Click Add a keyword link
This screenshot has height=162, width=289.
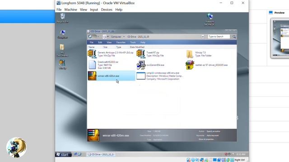[213, 135]
